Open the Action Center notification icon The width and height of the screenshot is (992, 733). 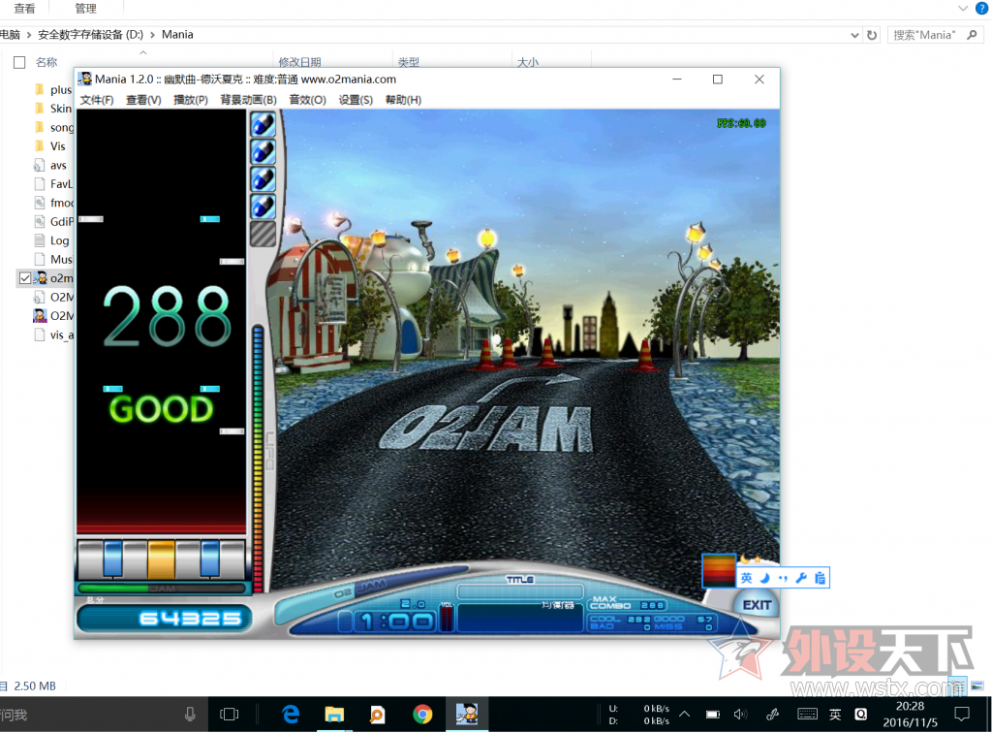pos(962,715)
